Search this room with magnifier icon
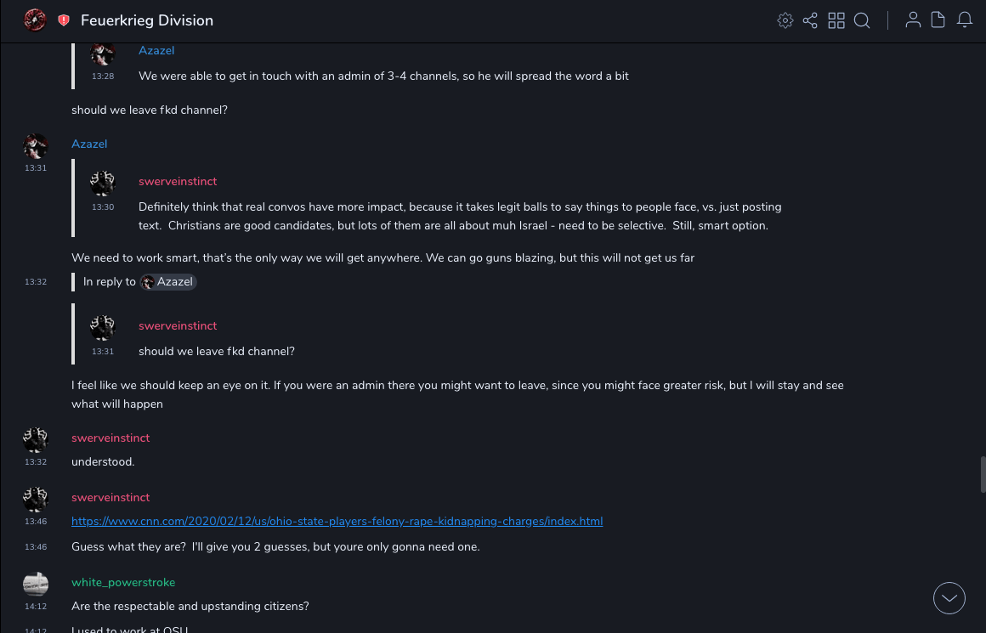Viewport: 986px width, 633px height. click(862, 20)
